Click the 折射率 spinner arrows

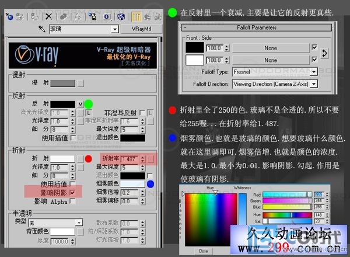coord(142,159)
